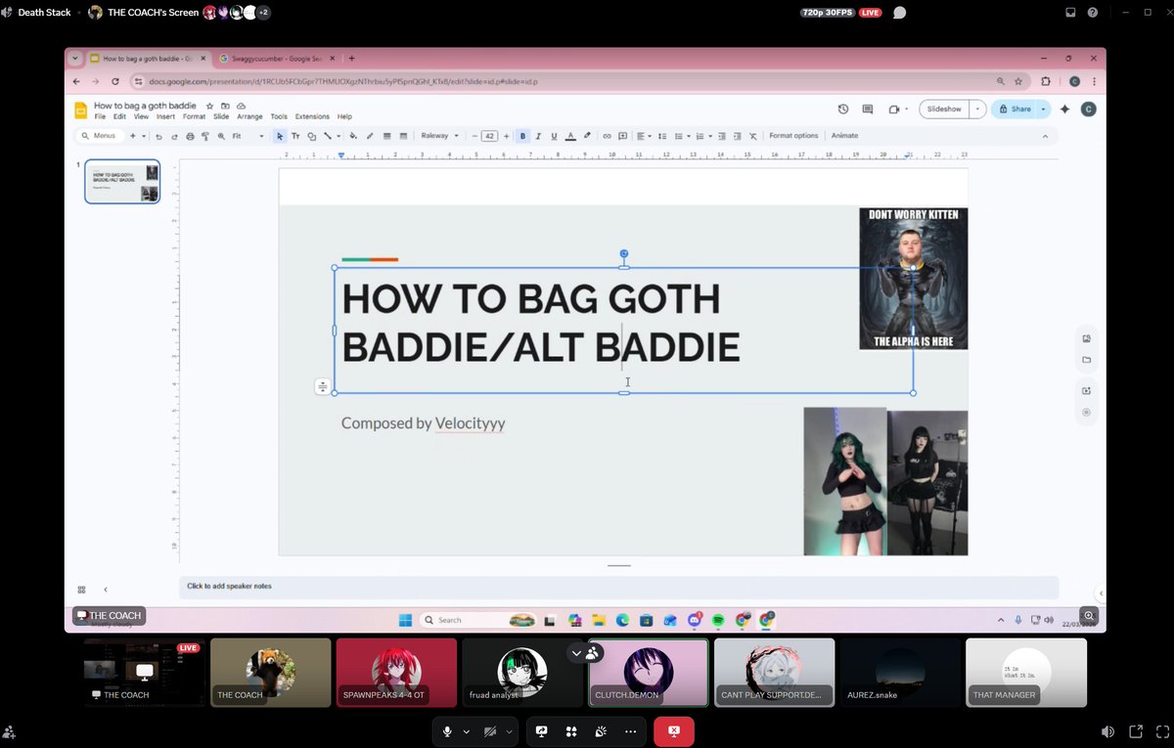Image resolution: width=1174 pixels, height=748 pixels.
Task: Click the Share button
Action: pos(1015,109)
